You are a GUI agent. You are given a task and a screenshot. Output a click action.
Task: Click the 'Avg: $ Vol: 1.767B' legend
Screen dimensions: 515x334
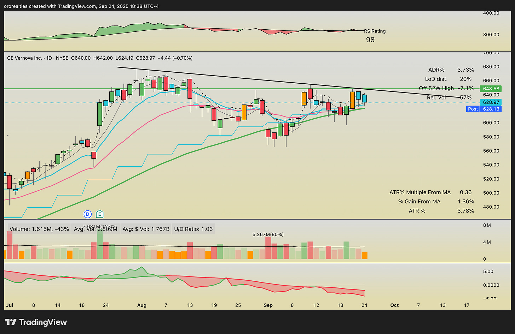[146, 229]
